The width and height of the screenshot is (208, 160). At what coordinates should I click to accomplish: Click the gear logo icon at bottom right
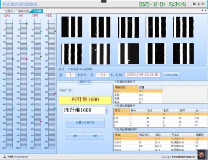pyautogui.click(x=201, y=154)
